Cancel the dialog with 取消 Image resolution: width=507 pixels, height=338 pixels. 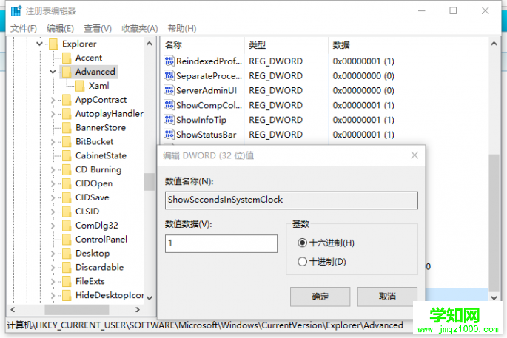pos(387,297)
